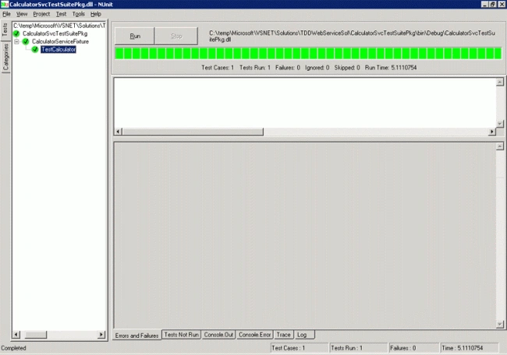Click green success icon beside TestCalculator

[x=35, y=49]
